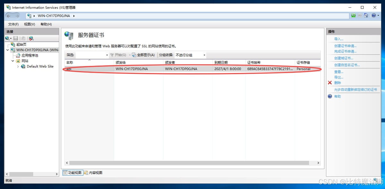Click the 功能视图 features view icon
Screen dimensions: 385x189
[65, 173]
